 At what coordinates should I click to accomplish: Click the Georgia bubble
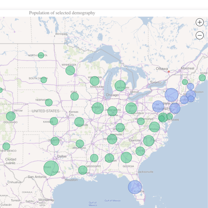click(126, 157)
